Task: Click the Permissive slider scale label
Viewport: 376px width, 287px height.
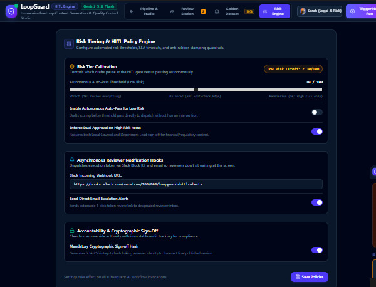Action: (x=296, y=96)
